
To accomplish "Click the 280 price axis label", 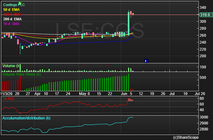I will (203, 29).
